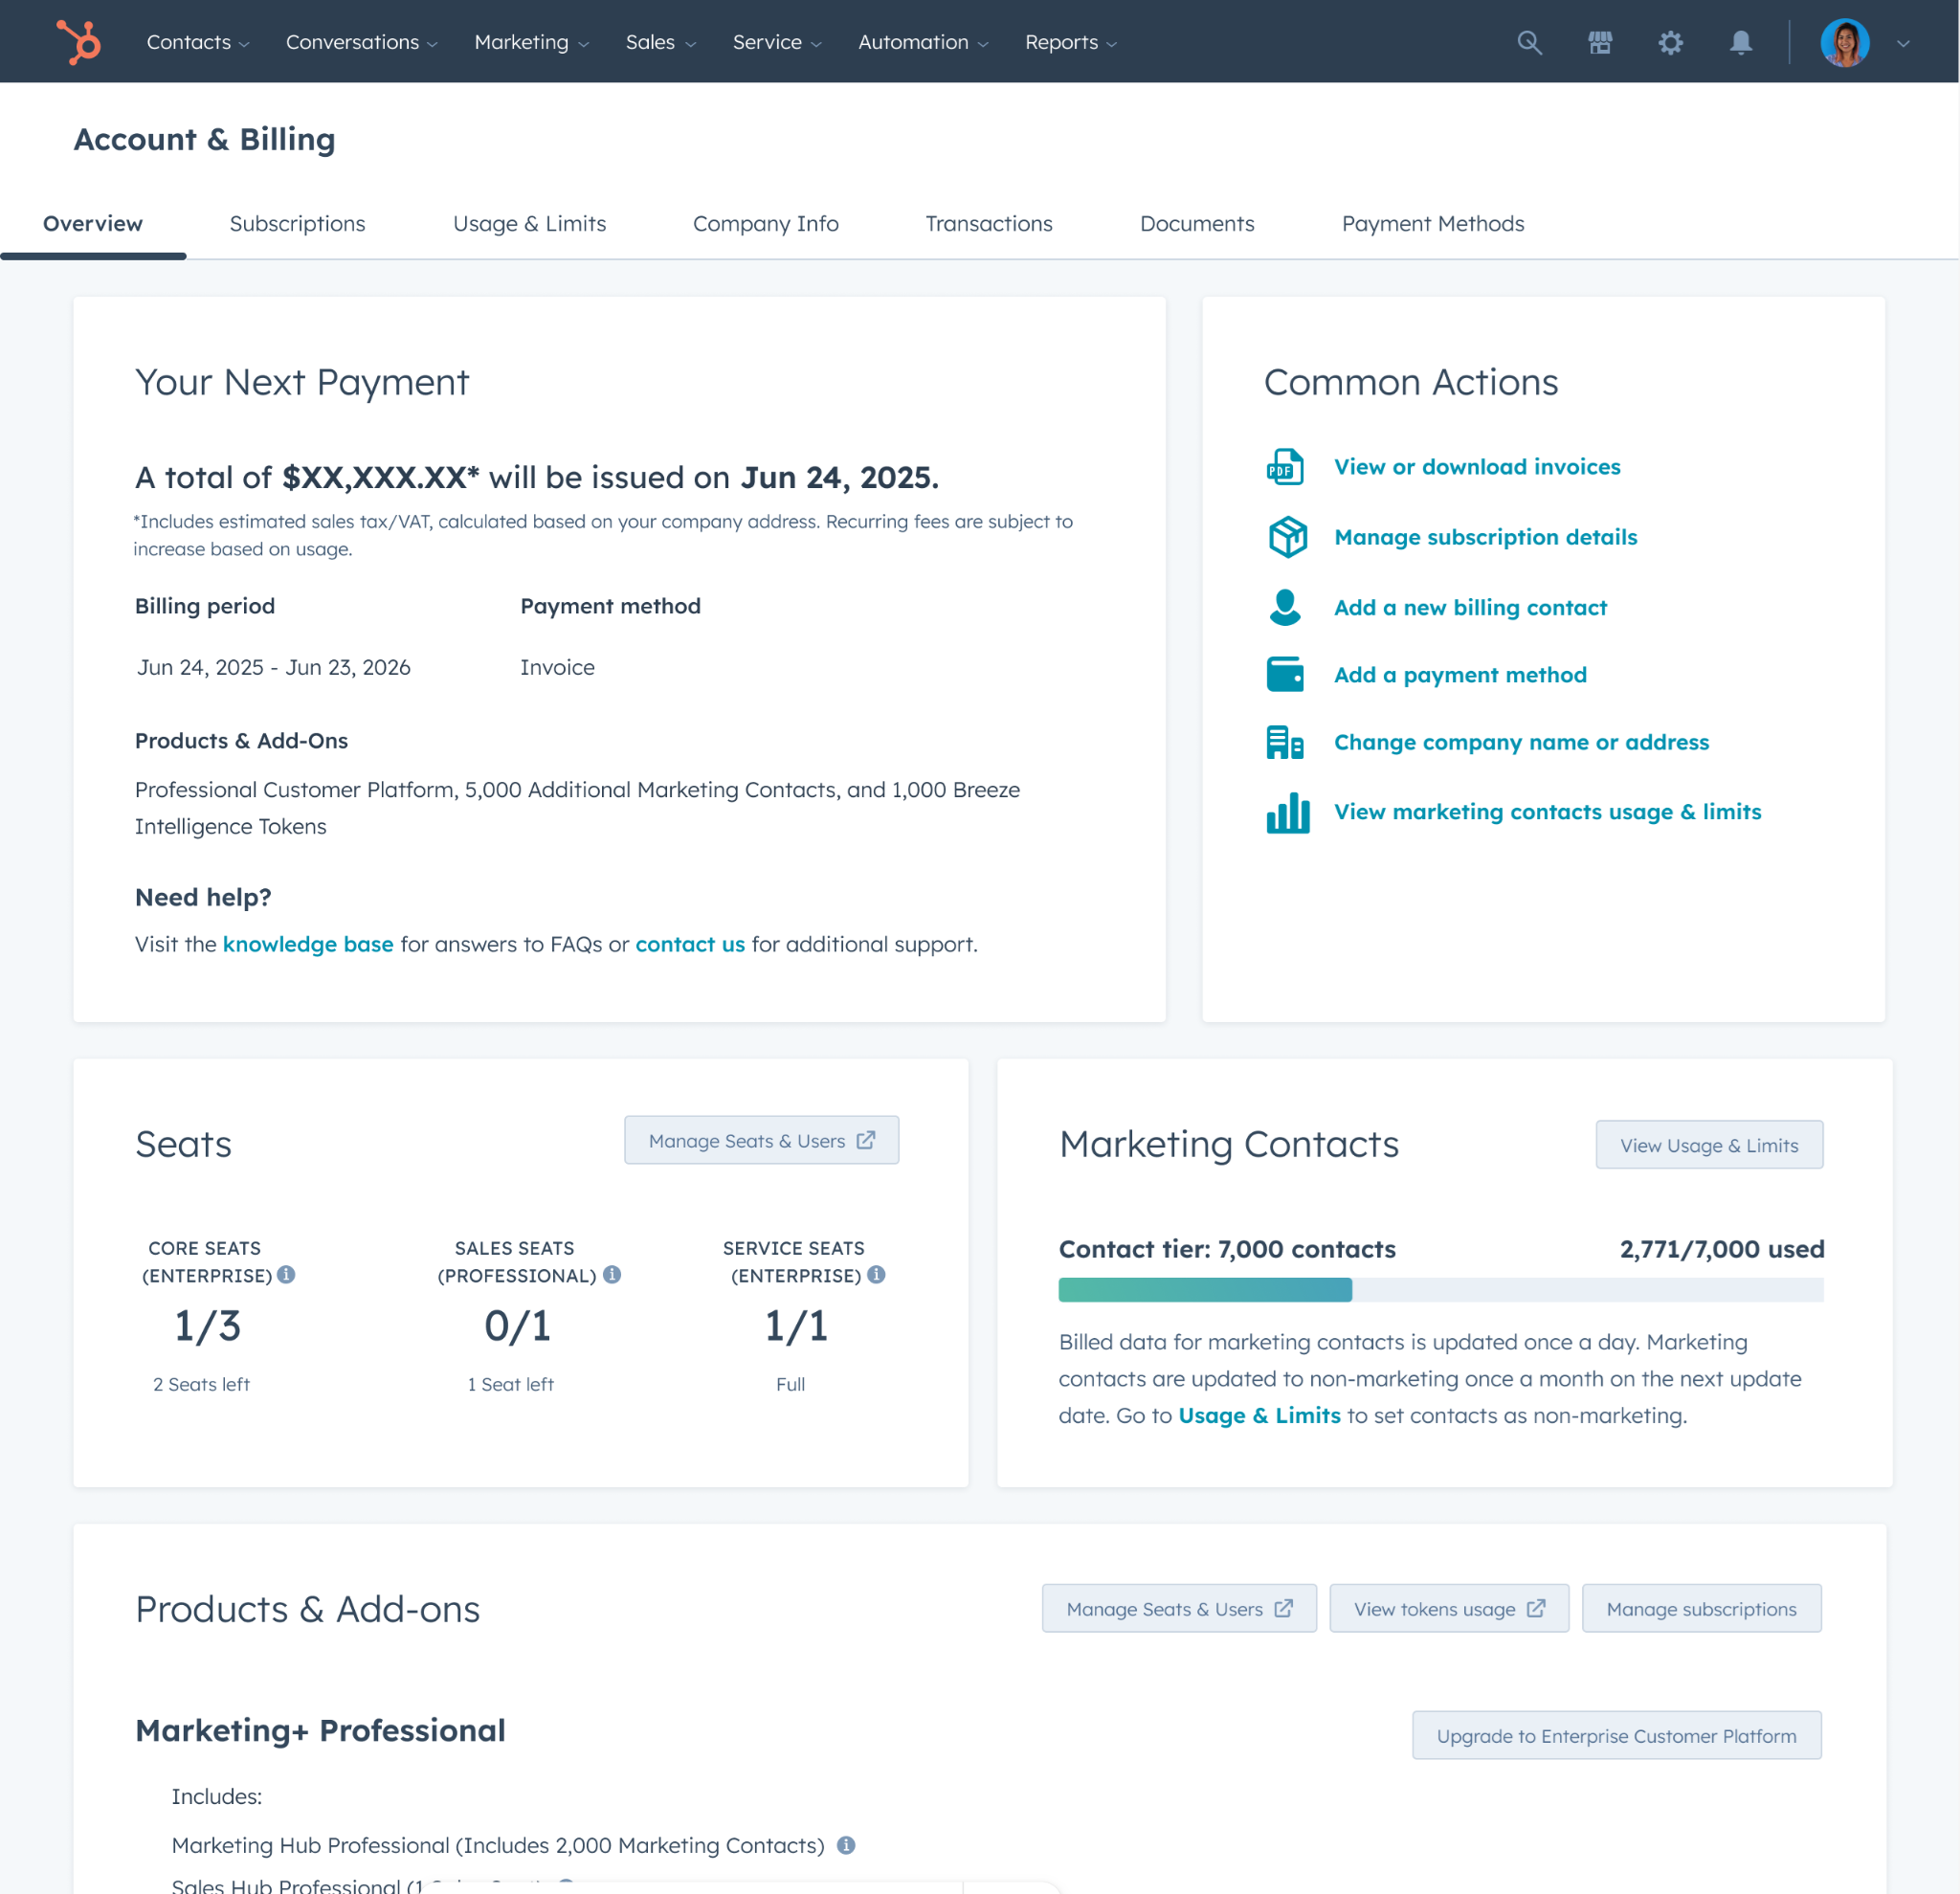Open the notifications bell icon
The image size is (1960, 1894).
point(1740,42)
